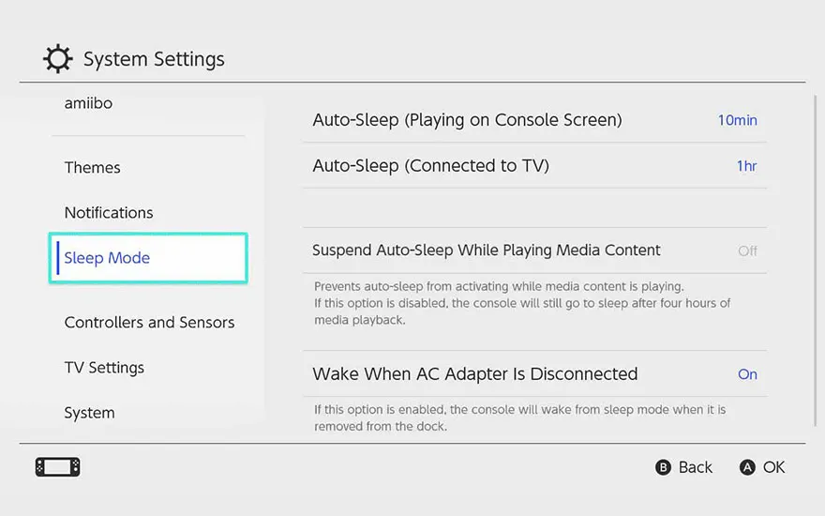Click the OK label
The image size is (825, 516).
point(773,467)
